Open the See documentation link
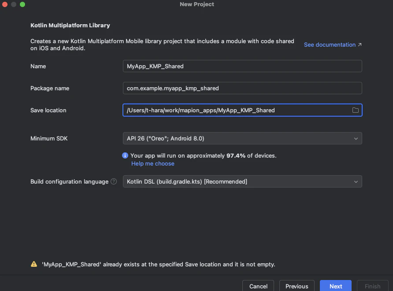Image resolution: width=393 pixels, height=291 pixels. [x=330, y=44]
